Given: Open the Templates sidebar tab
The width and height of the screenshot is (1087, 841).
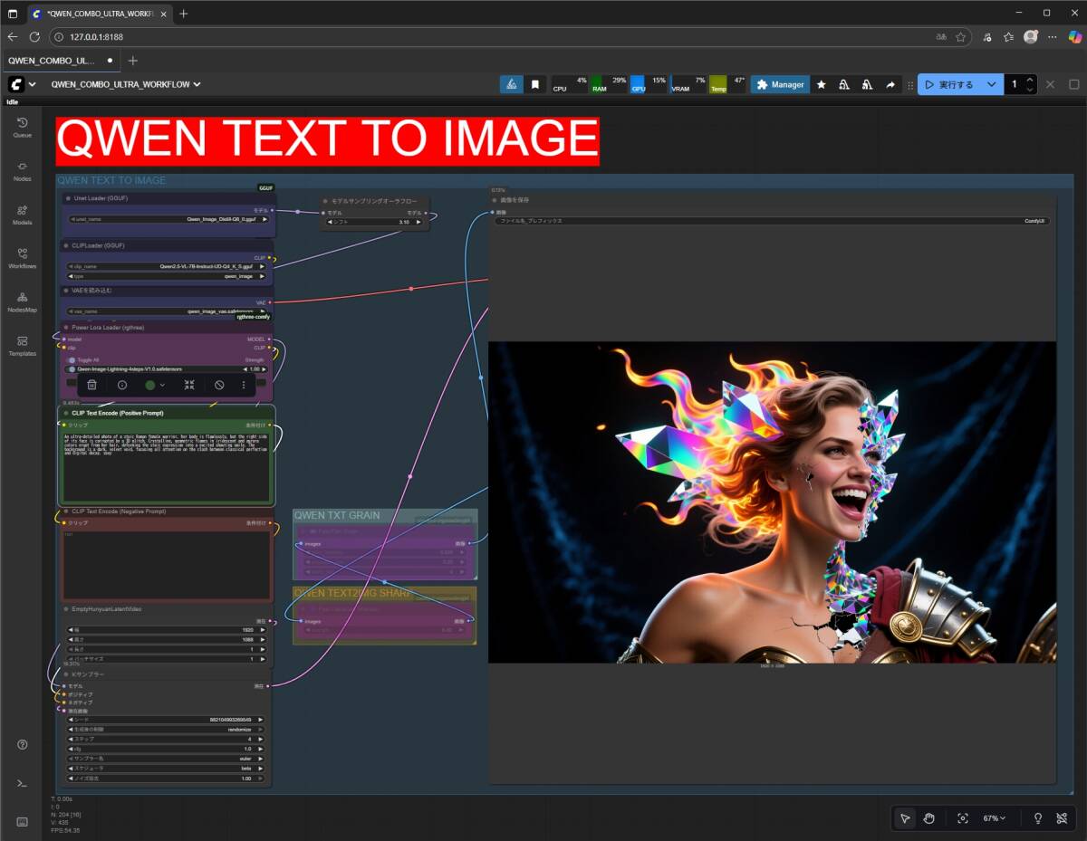Looking at the screenshot, I should tap(22, 345).
